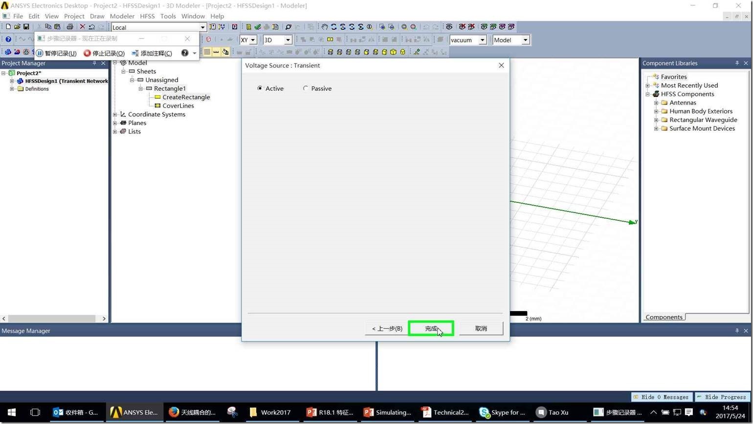Click the pause recording button 暂停记录
This screenshot has width=753, height=424.
tap(56, 53)
